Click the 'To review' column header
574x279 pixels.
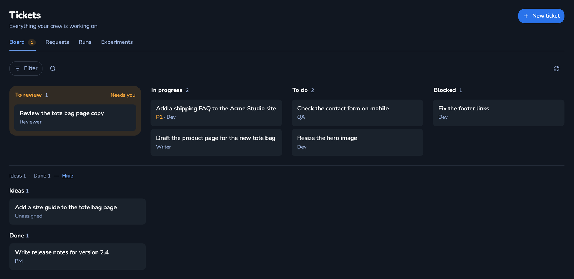point(28,95)
